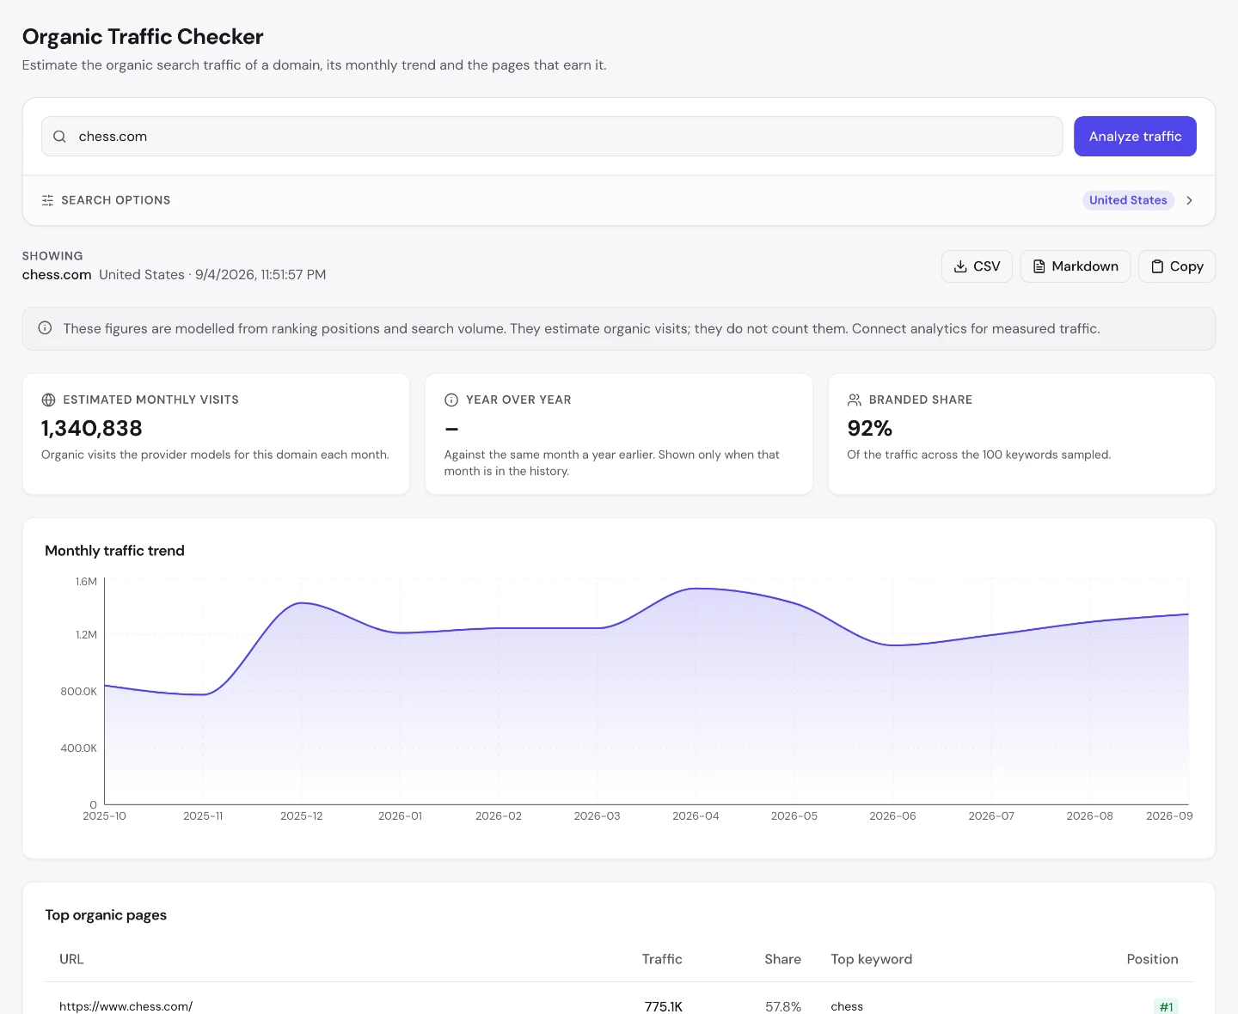Viewport: 1238px width, 1014px height.
Task: Click the 1,340,838 monthly visits value
Action: point(92,428)
